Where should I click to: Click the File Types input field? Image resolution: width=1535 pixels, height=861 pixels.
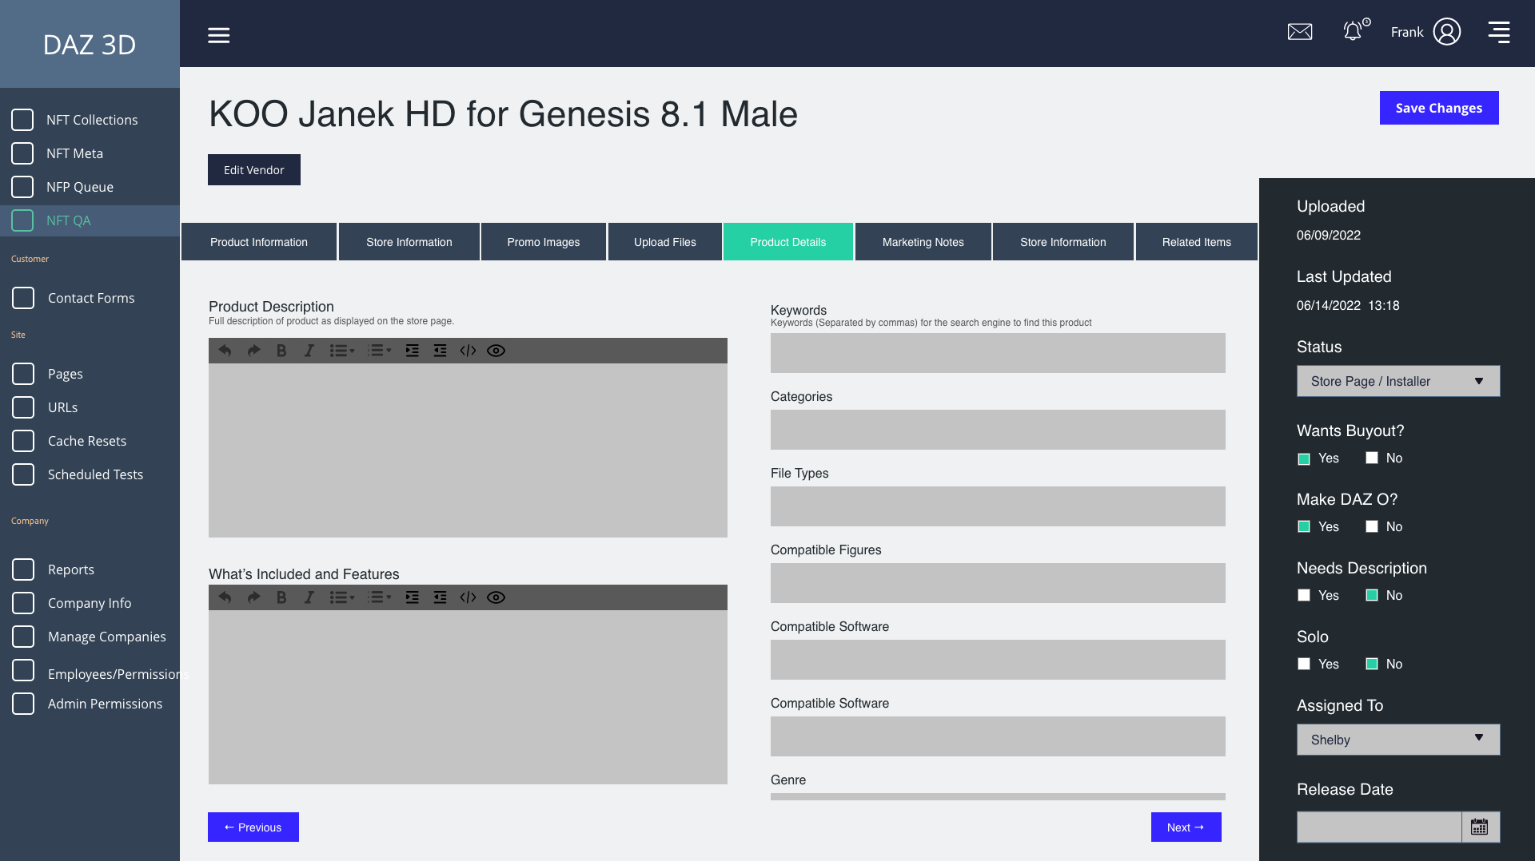pos(998,506)
